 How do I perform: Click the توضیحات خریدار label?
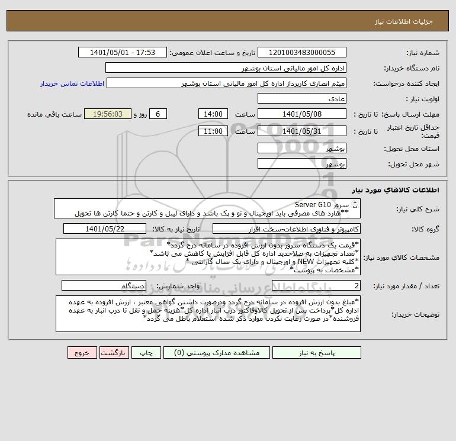416,314
